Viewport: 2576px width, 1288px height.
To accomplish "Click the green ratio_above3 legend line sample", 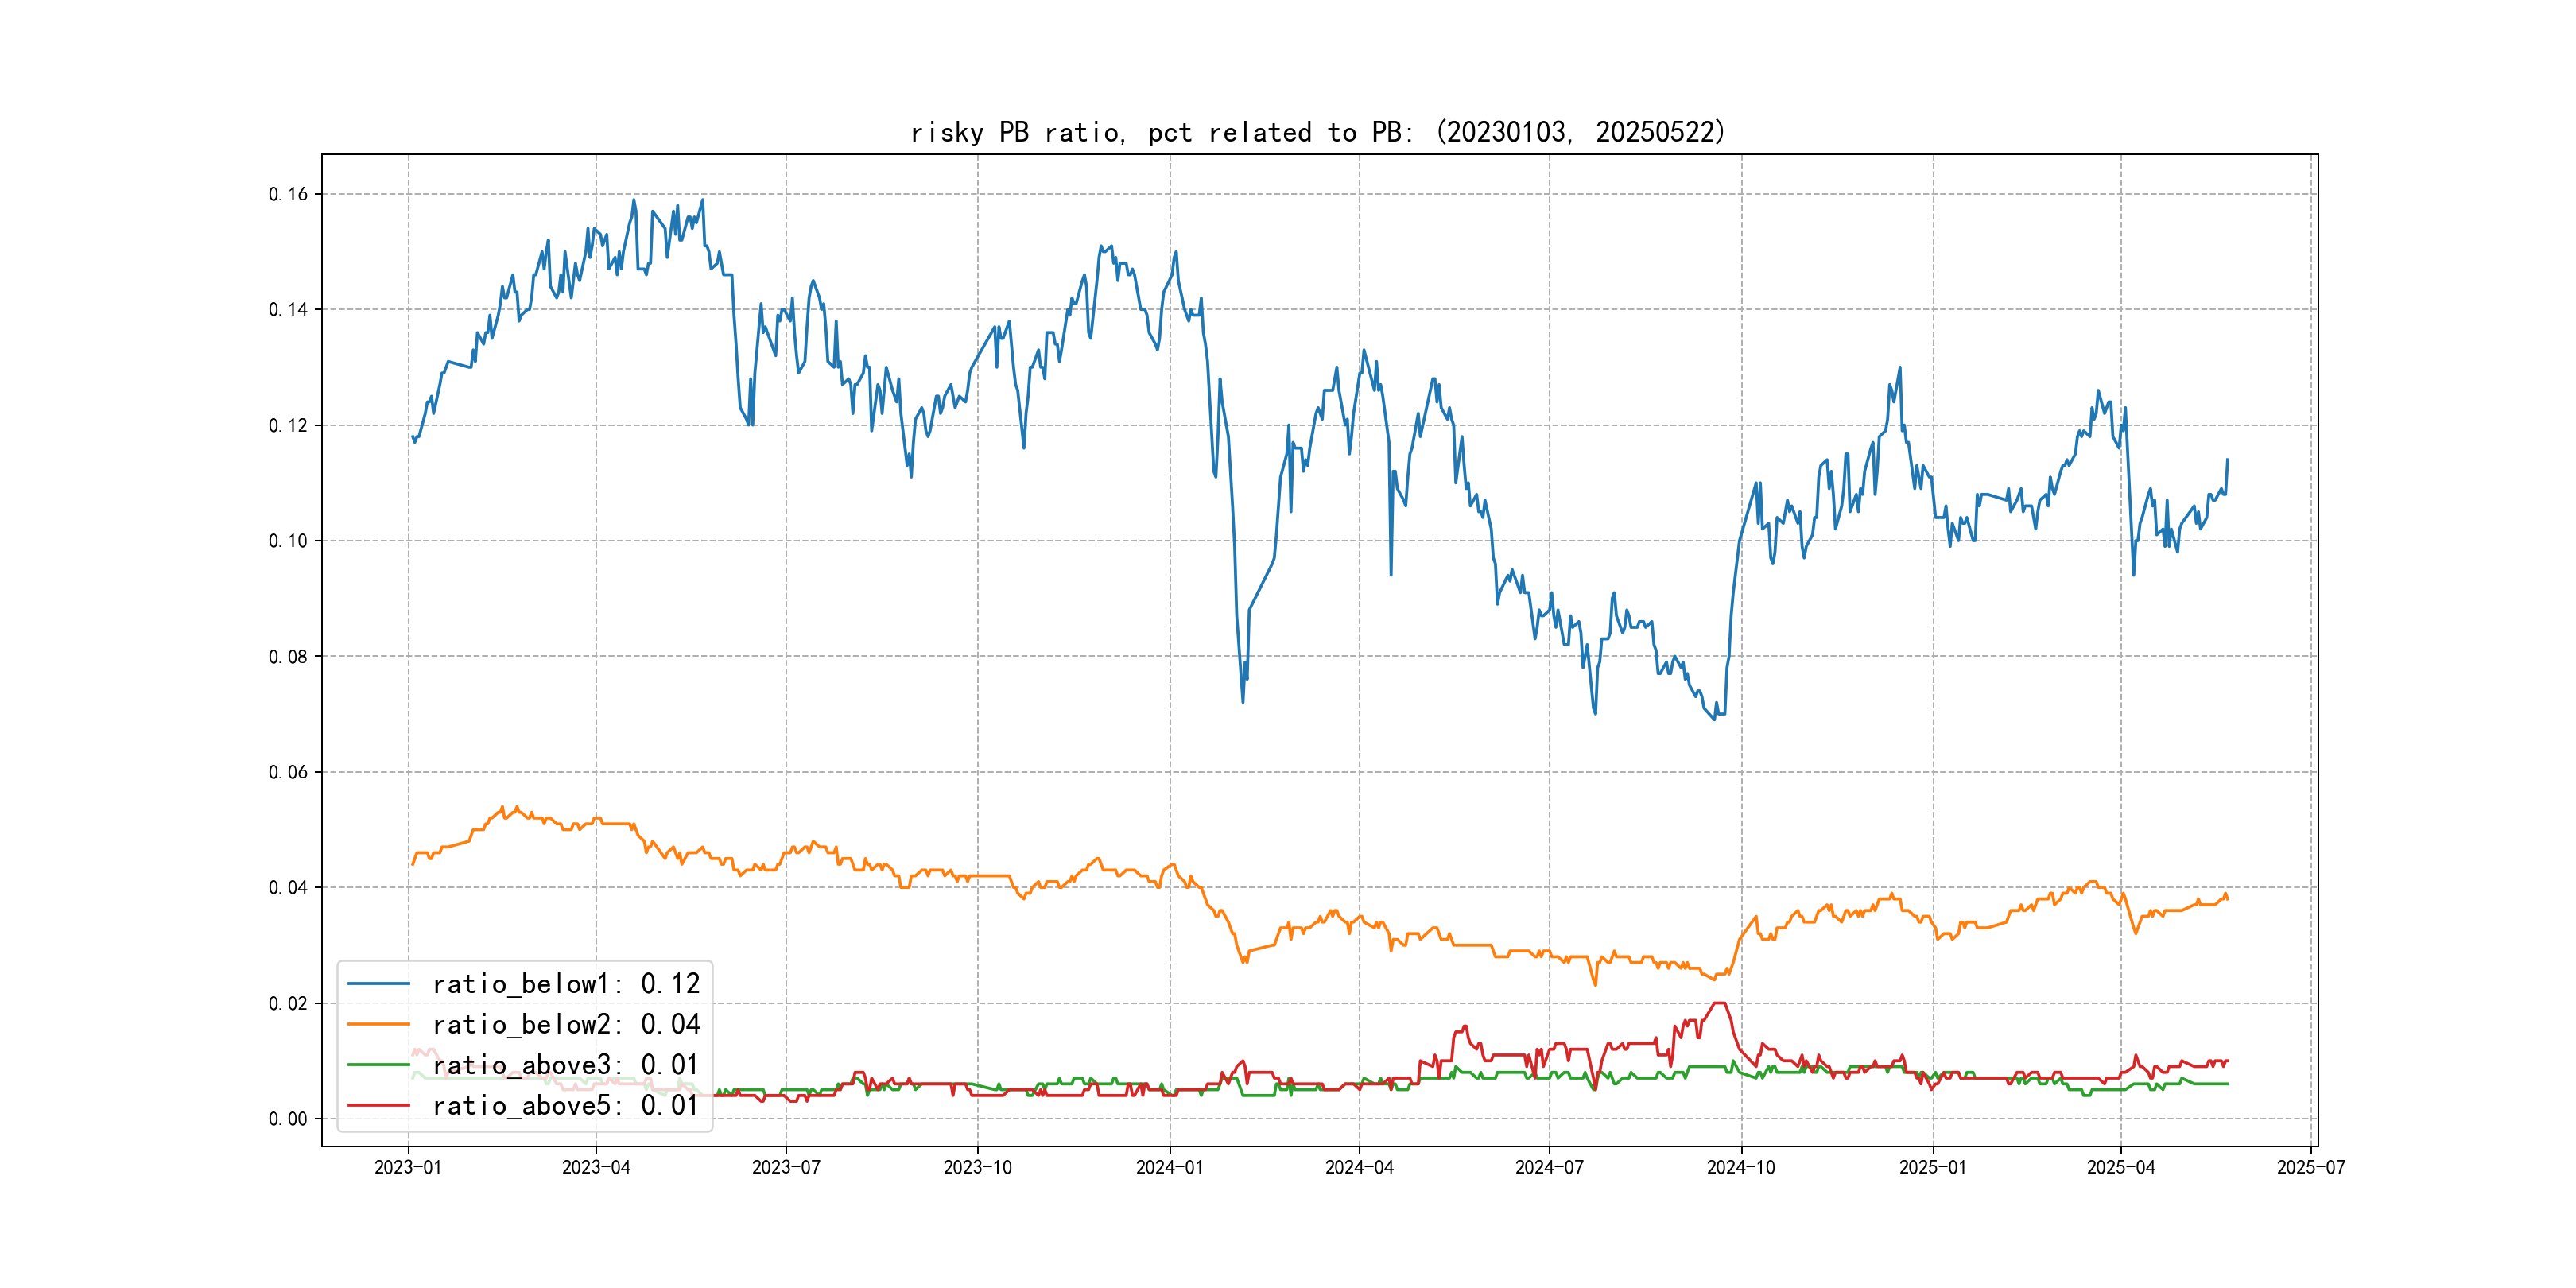I will pyautogui.click(x=378, y=1065).
